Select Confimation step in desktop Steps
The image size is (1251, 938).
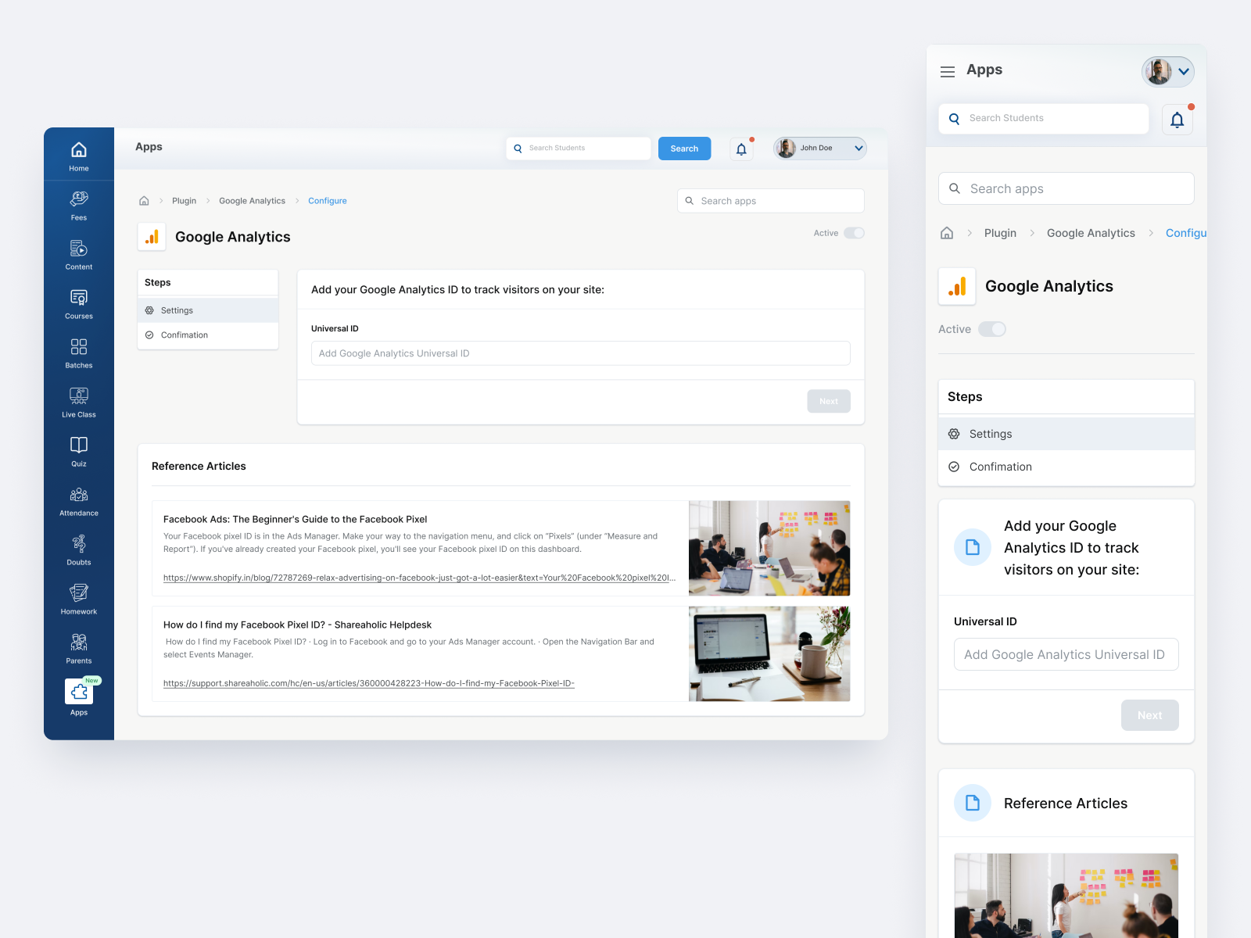coord(208,335)
